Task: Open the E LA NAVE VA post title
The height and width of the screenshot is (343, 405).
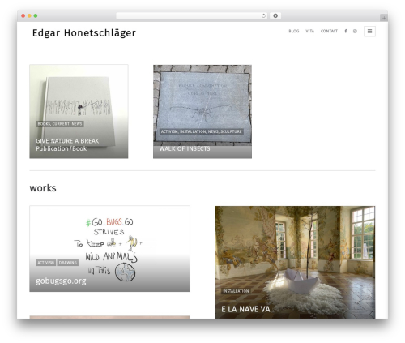Action: (245, 309)
